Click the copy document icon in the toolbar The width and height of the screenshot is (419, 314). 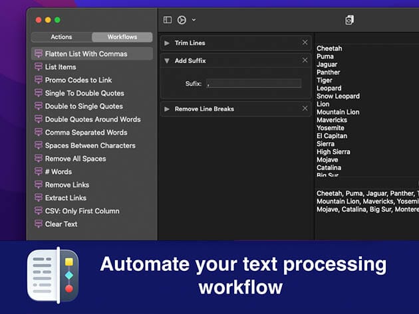pyautogui.click(x=350, y=20)
